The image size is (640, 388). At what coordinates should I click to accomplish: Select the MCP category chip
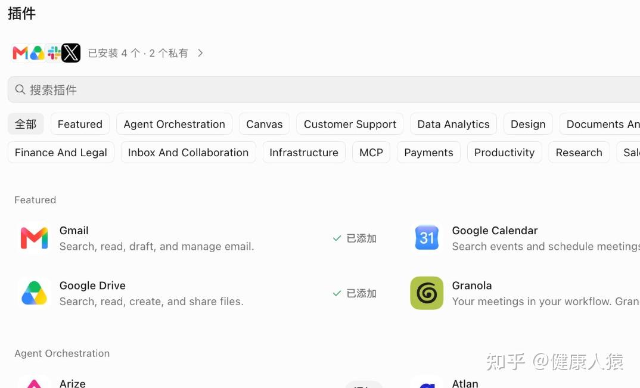(x=371, y=153)
